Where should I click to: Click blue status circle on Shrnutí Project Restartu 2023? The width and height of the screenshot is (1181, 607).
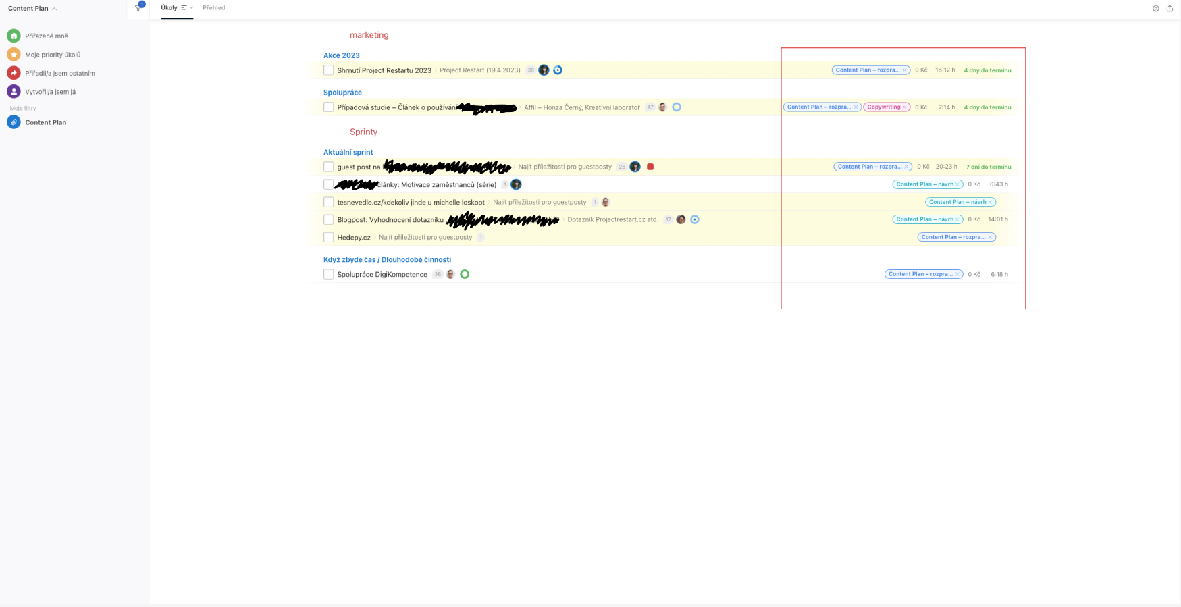(x=558, y=70)
